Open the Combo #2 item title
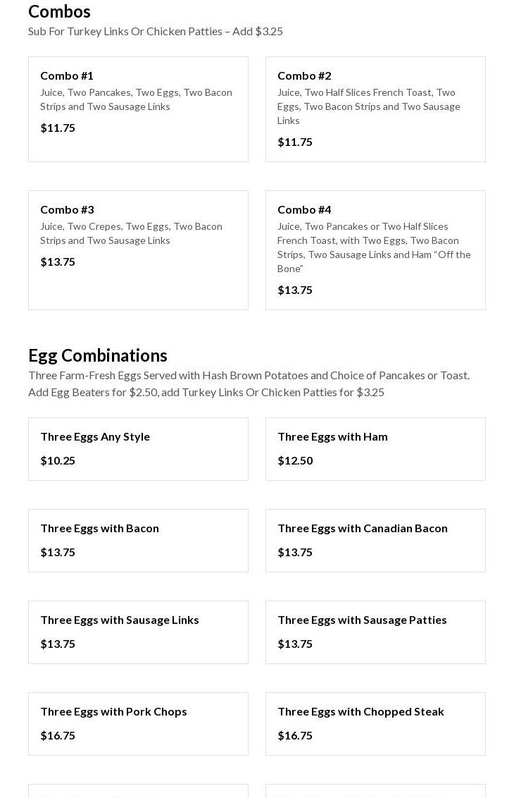 tap(304, 75)
